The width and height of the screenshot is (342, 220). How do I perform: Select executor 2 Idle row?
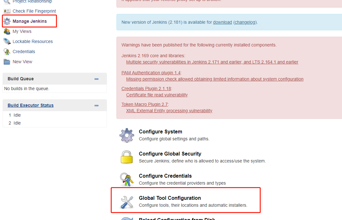(54, 123)
